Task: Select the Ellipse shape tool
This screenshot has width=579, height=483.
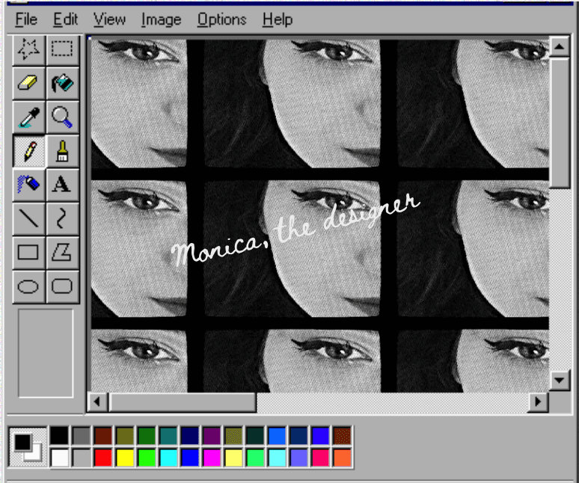Action: point(28,286)
